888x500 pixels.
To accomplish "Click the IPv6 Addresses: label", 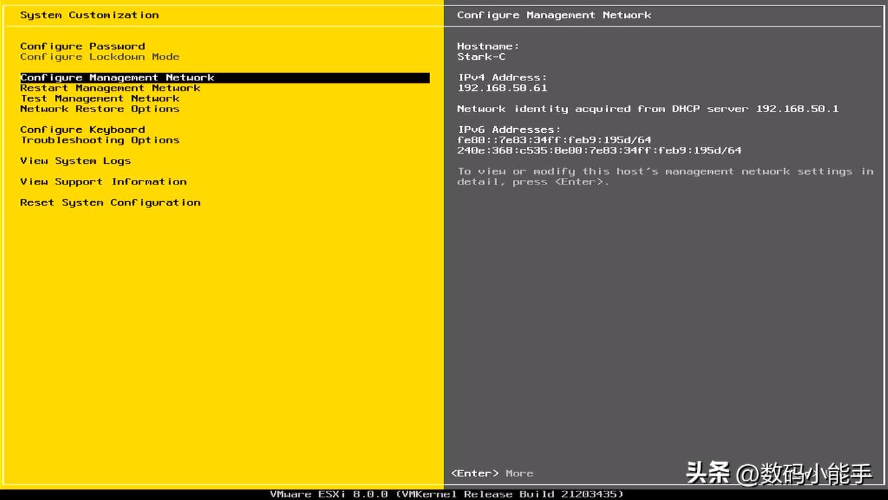I will point(509,129).
